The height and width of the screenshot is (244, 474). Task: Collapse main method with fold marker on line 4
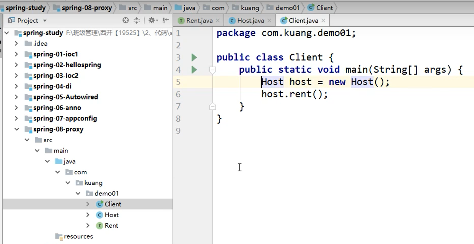click(x=213, y=70)
